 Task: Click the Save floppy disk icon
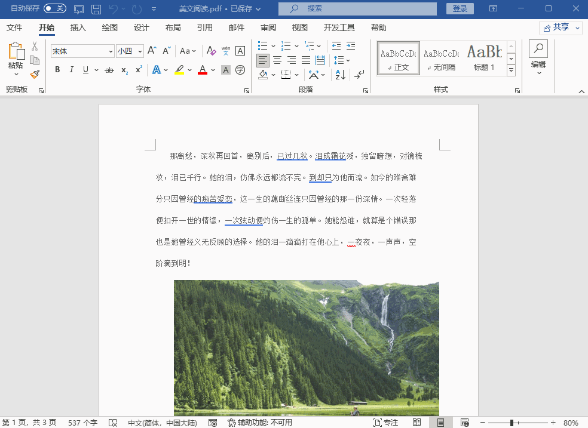click(96, 9)
